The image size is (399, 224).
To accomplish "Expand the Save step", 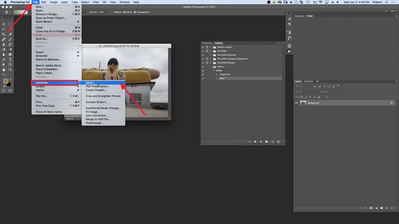I will [217, 78].
